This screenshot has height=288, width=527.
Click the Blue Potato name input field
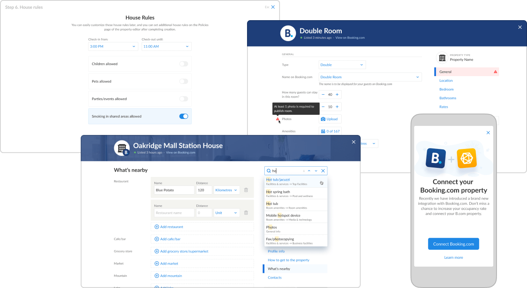tap(174, 190)
